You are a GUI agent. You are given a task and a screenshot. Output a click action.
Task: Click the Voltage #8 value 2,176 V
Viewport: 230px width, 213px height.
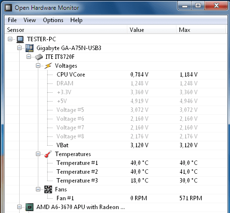(140, 136)
